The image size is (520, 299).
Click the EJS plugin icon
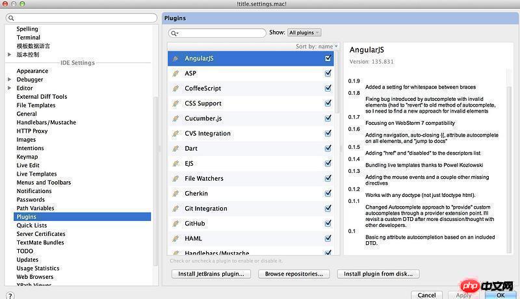click(175, 164)
